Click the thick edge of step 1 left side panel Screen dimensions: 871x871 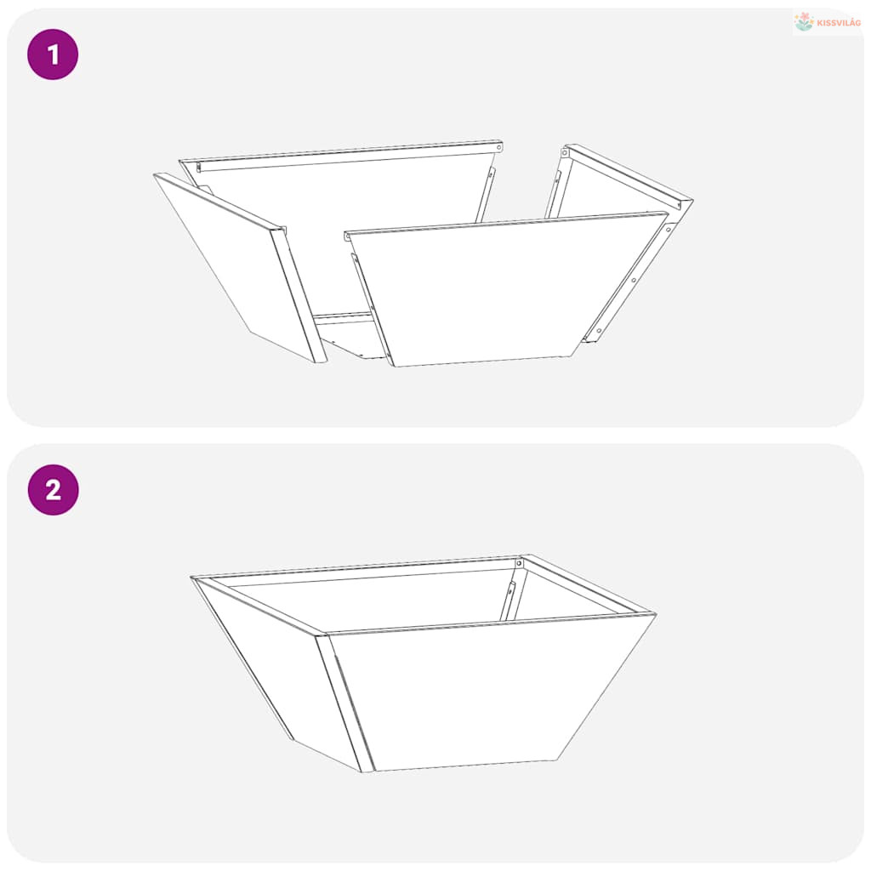[299, 294]
